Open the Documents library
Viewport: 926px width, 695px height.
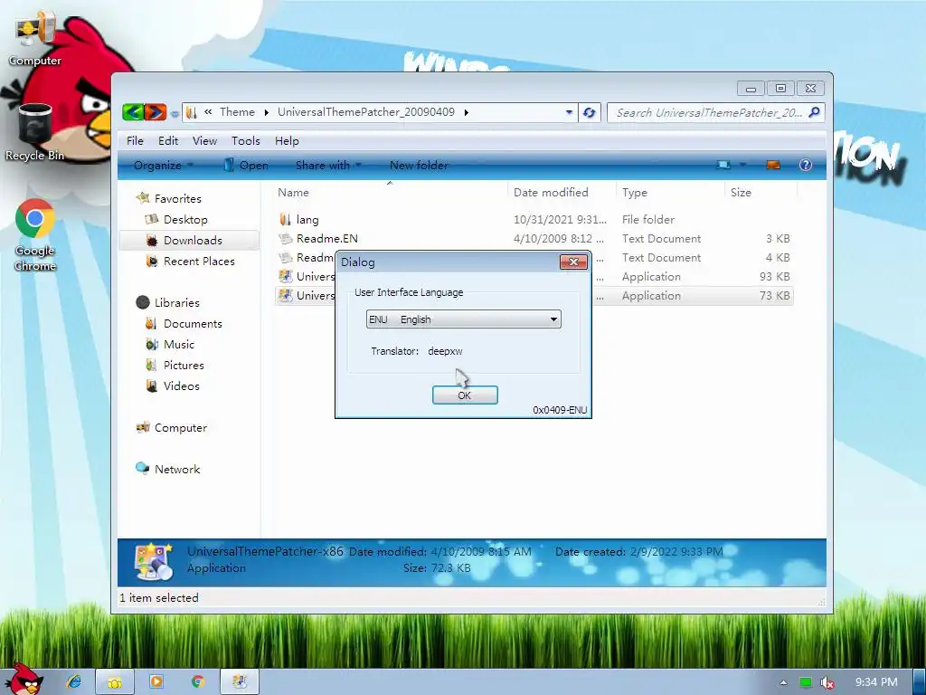[x=193, y=324]
